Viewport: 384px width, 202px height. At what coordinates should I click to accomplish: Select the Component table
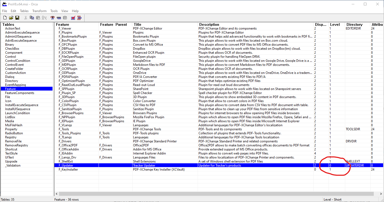14,53
